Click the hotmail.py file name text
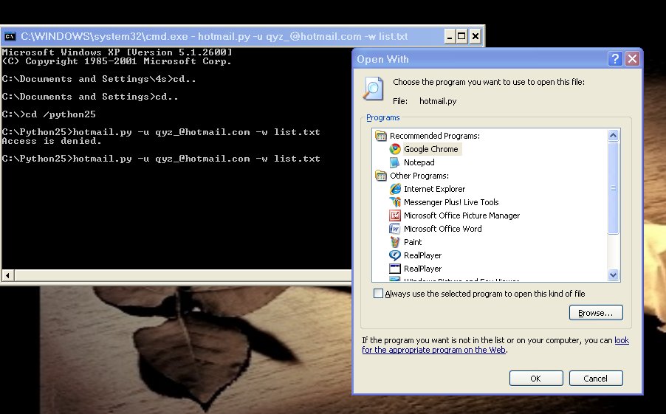Screen dimensions: 666x414 [438, 101]
